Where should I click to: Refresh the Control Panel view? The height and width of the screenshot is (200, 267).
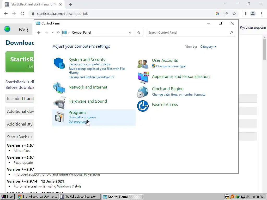[139, 33]
